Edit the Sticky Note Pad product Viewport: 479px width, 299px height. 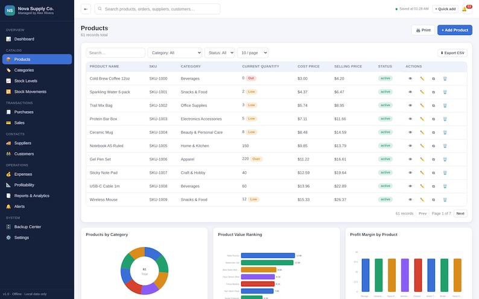pos(422,172)
